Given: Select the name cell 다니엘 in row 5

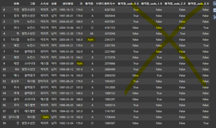Looking at the screenshot, I should click(x=15, y=40).
